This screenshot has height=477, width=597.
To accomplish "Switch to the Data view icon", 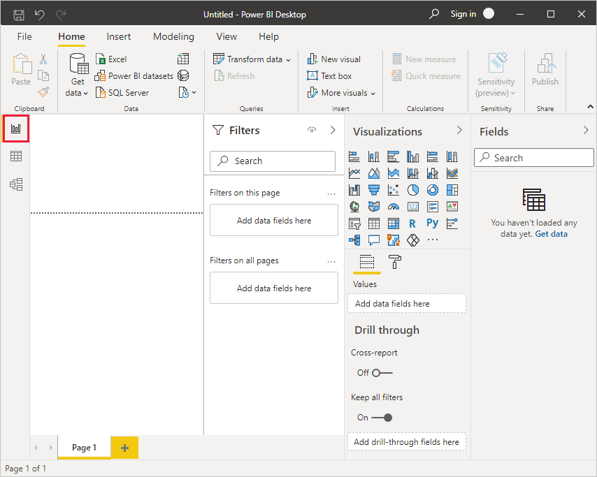I will 15,156.
